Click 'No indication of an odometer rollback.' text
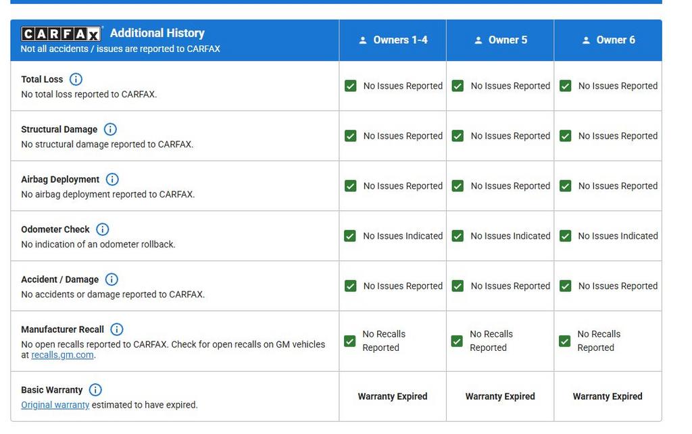Screen dimensions: 692x434 99,244
